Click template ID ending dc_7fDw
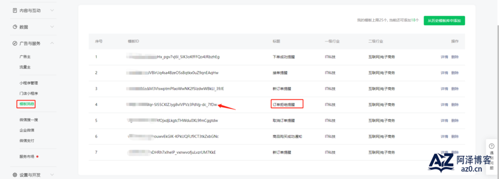 pyautogui.click(x=172, y=105)
